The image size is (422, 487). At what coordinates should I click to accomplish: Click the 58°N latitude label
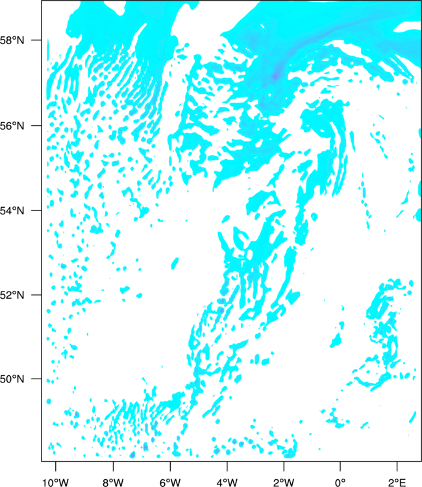[12, 40]
